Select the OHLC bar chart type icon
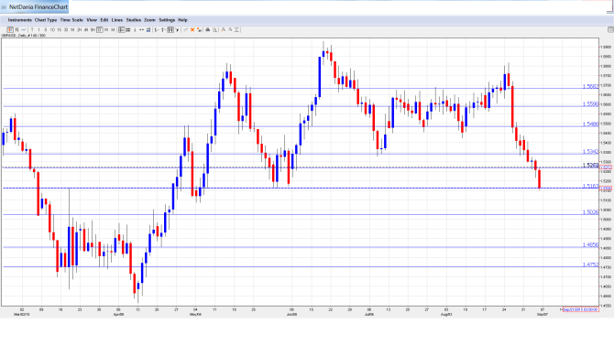This screenshot has width=614, height=345. pyautogui.click(x=16, y=29)
